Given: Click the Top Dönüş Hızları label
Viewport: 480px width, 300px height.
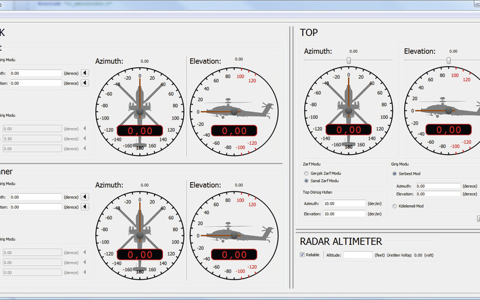Looking at the screenshot, I should (x=317, y=192).
